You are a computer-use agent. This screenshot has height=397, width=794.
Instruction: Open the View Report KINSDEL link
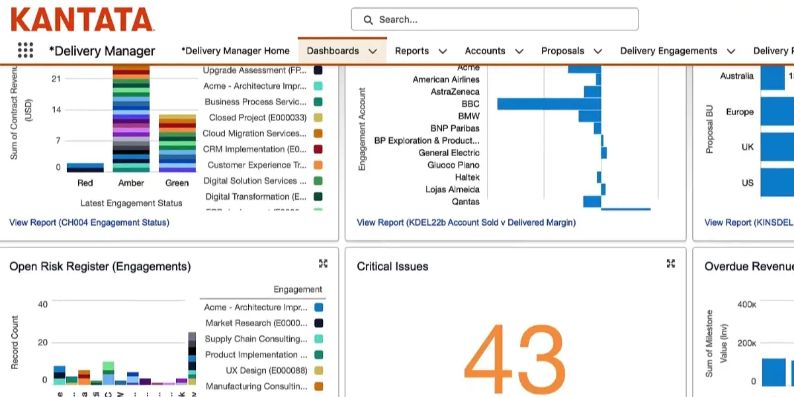coord(748,222)
